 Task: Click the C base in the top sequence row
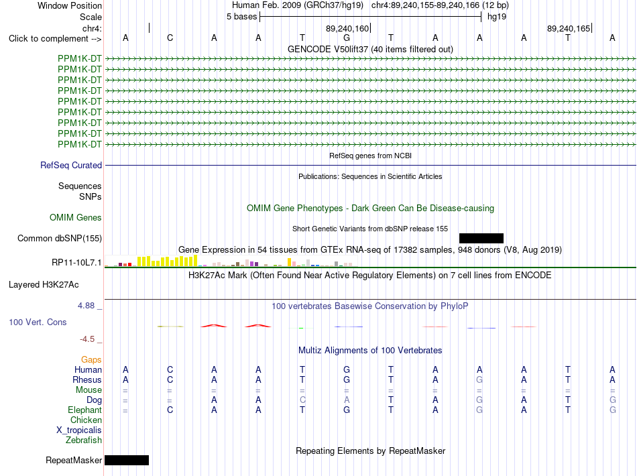coord(170,38)
